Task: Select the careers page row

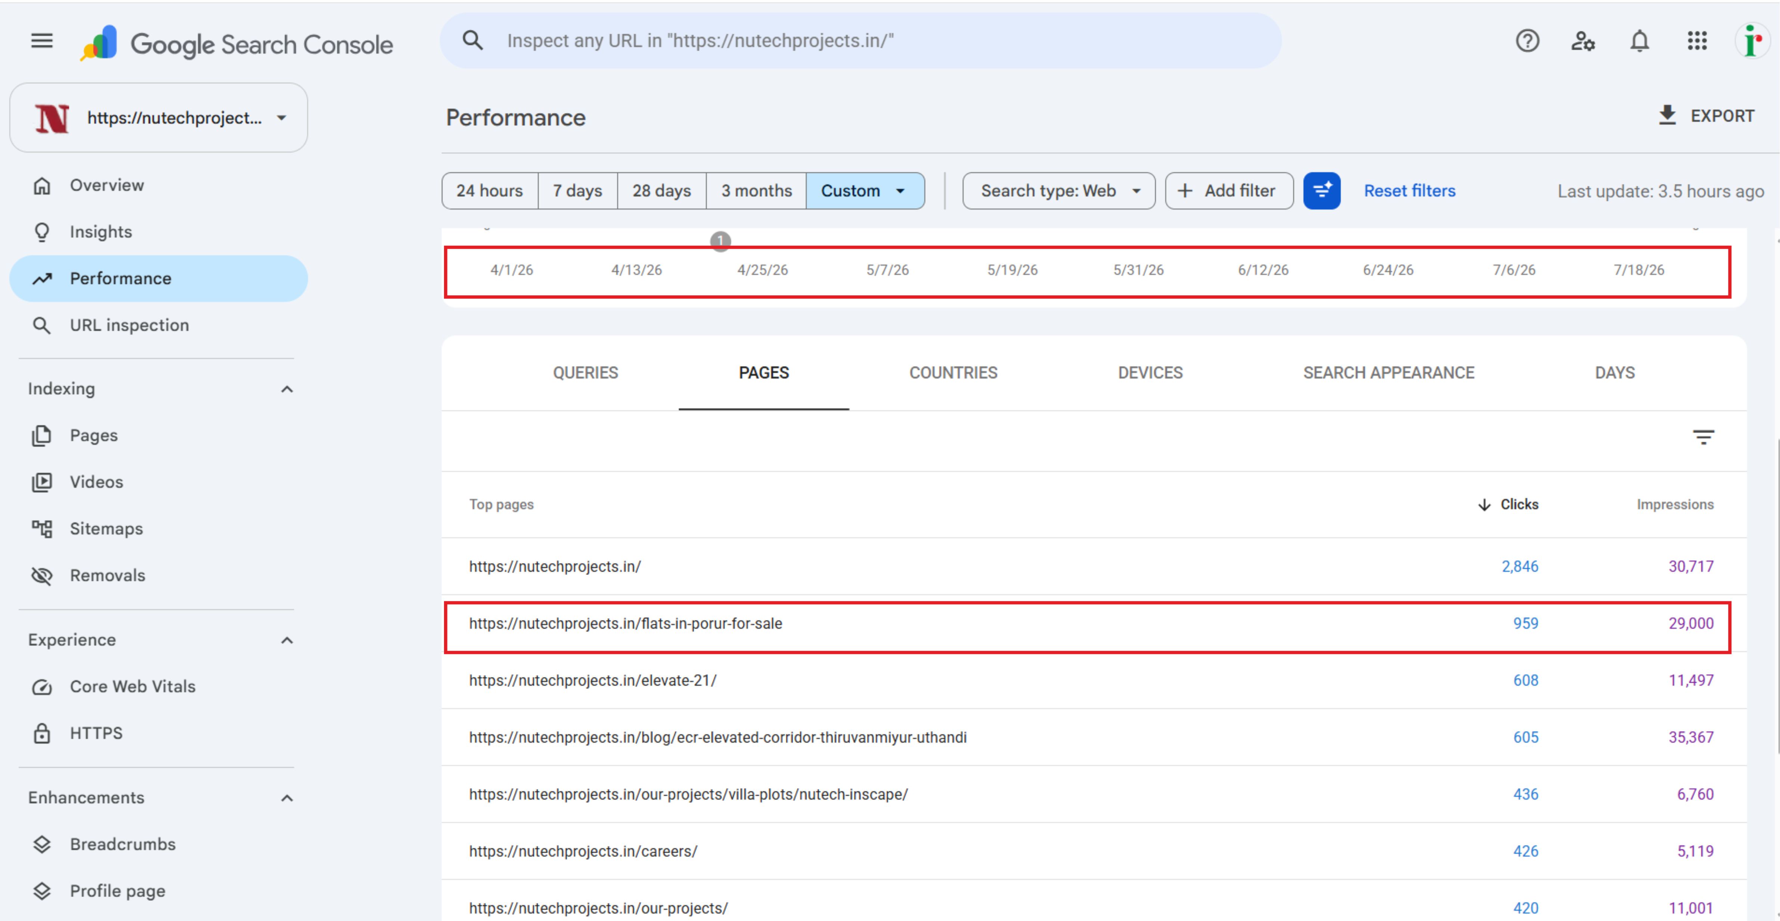Action: pos(1094,851)
